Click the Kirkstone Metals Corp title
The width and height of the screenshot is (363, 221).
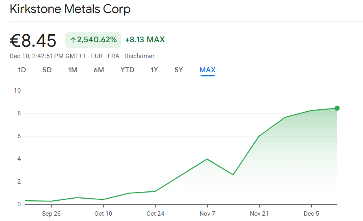click(70, 9)
